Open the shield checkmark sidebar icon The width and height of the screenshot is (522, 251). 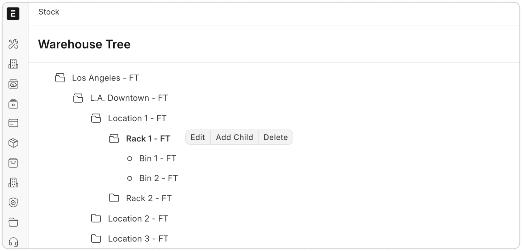pyautogui.click(x=13, y=202)
